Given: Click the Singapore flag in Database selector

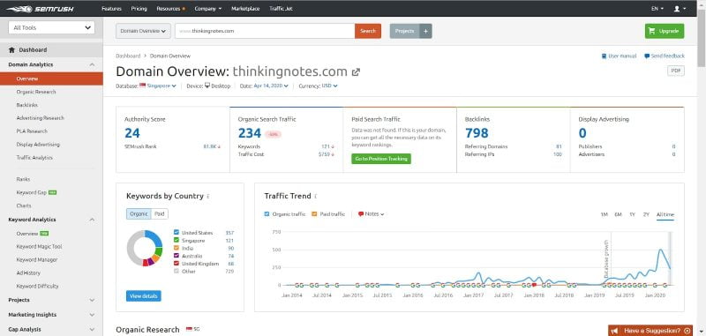Looking at the screenshot, I should pyautogui.click(x=143, y=86).
